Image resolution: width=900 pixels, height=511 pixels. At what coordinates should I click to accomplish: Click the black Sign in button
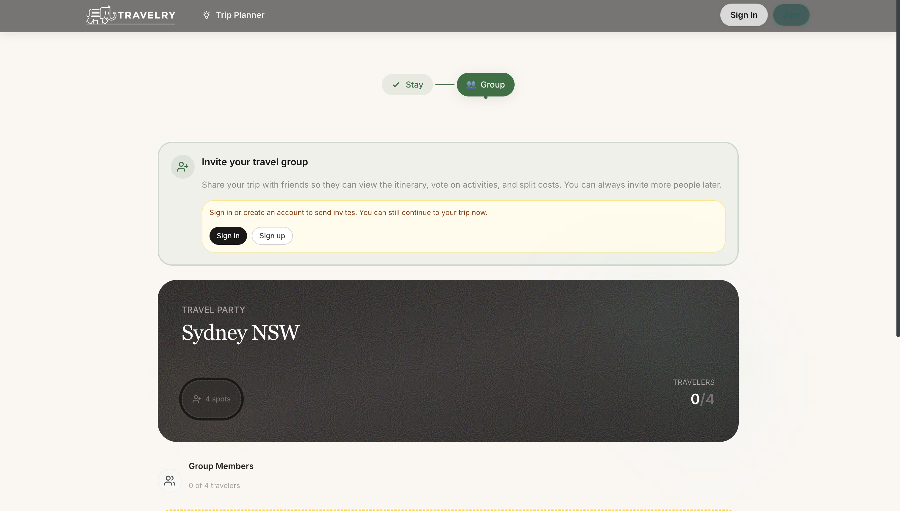(228, 236)
